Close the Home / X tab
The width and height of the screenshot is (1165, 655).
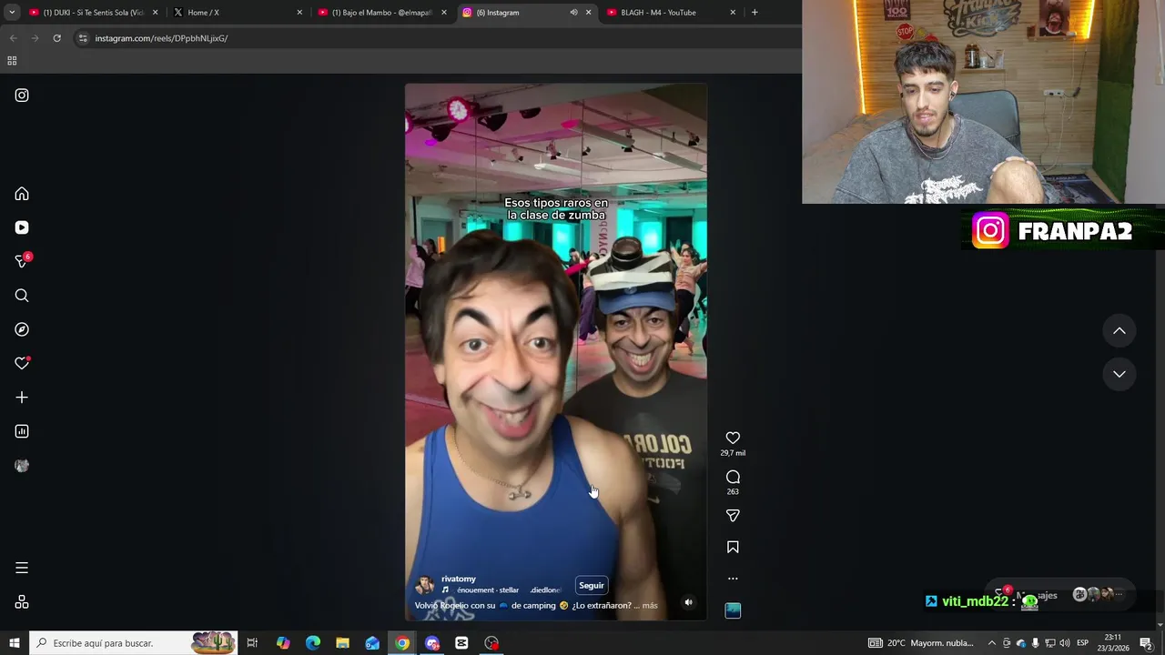coord(299,13)
